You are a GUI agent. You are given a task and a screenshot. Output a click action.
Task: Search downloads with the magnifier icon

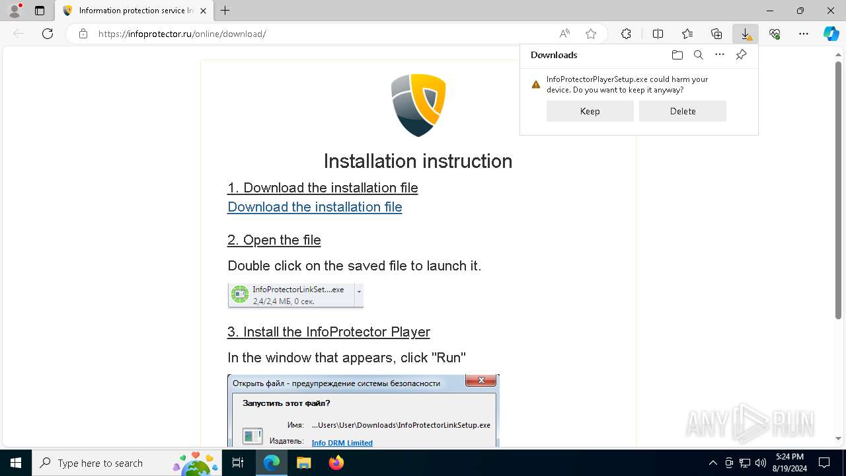pos(698,55)
